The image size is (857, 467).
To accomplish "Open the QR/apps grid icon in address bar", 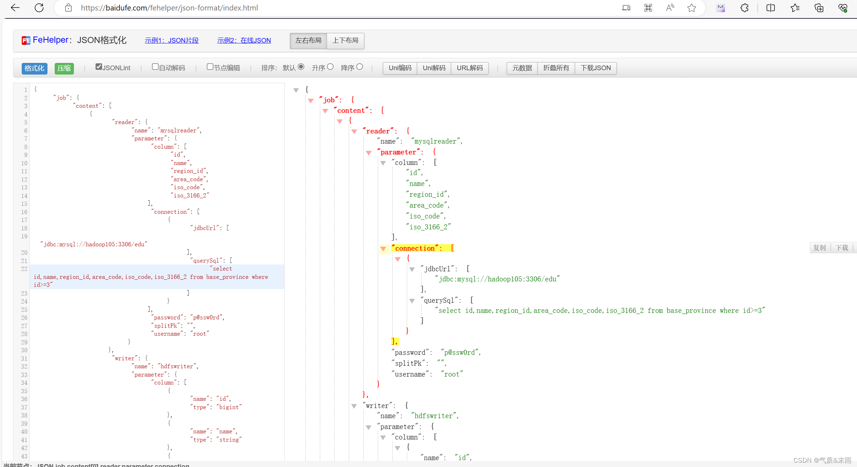I will [x=648, y=8].
